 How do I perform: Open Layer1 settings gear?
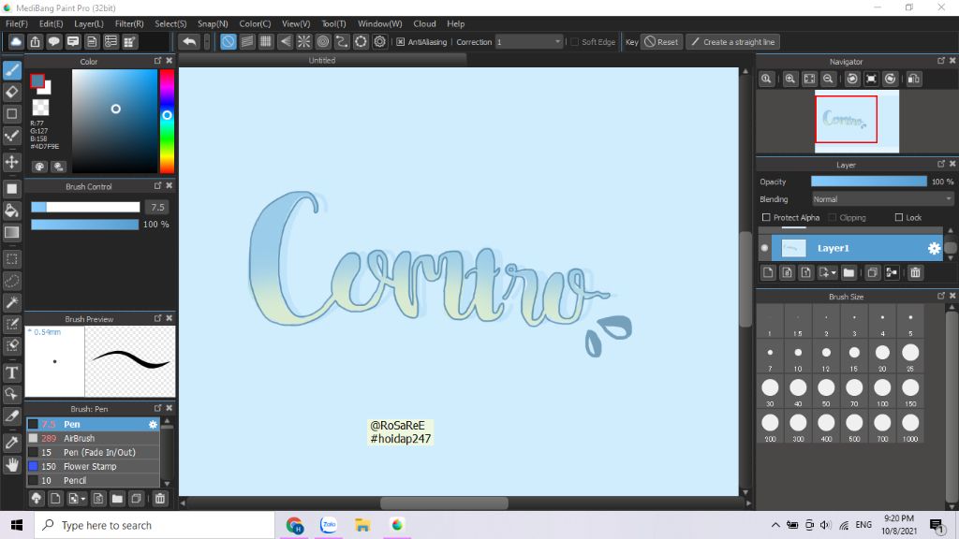pos(934,248)
